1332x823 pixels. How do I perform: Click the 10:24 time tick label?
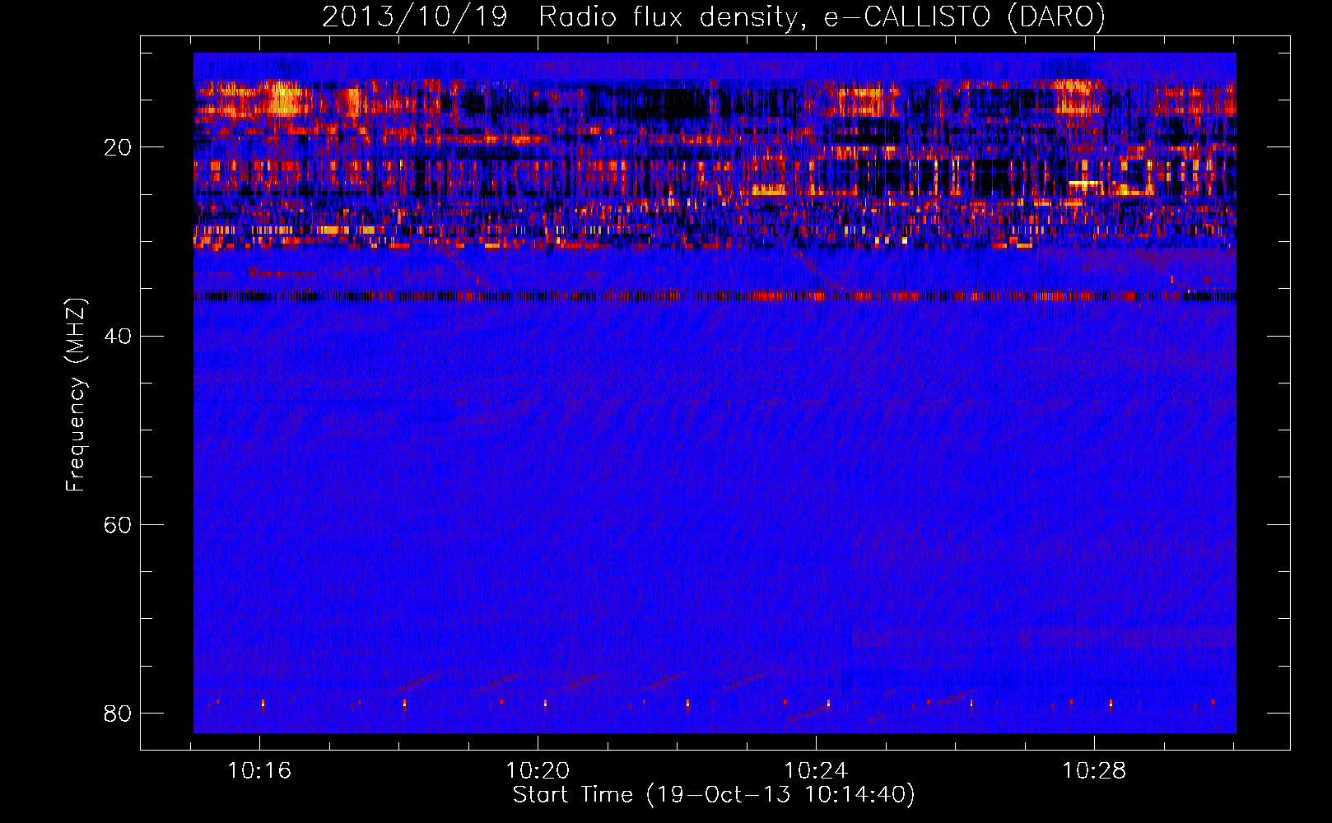point(816,771)
